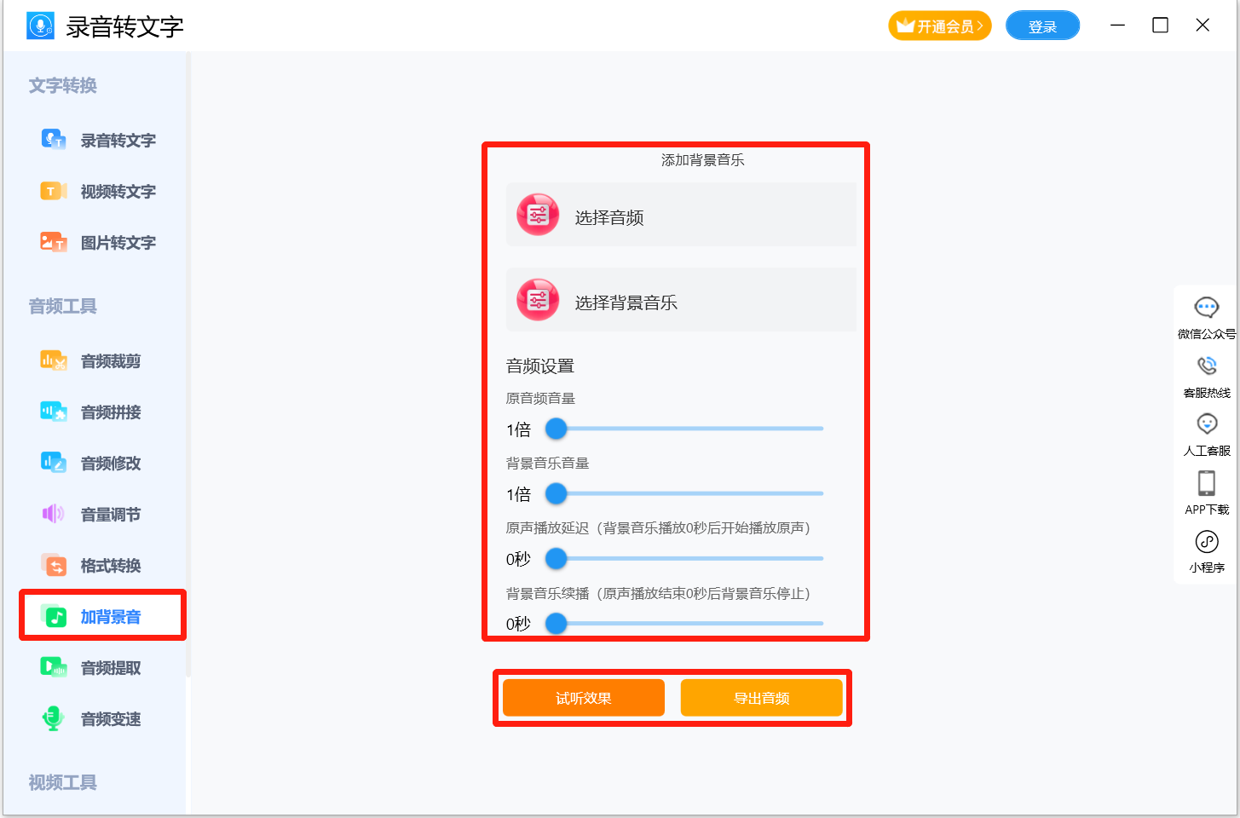Click the 音频设置 heading text
The height and width of the screenshot is (818, 1240).
540,366
